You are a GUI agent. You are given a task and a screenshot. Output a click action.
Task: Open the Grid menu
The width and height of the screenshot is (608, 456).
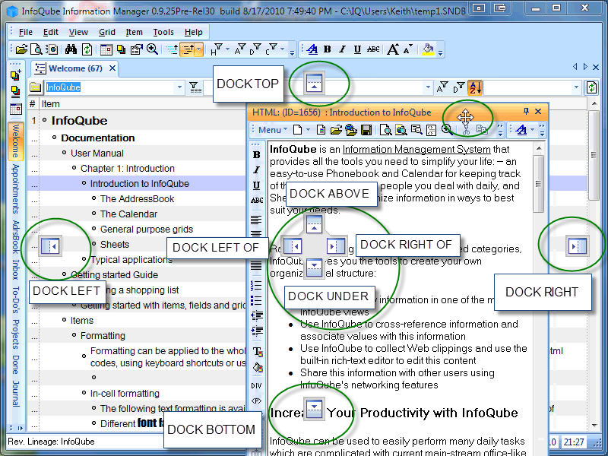click(x=107, y=32)
